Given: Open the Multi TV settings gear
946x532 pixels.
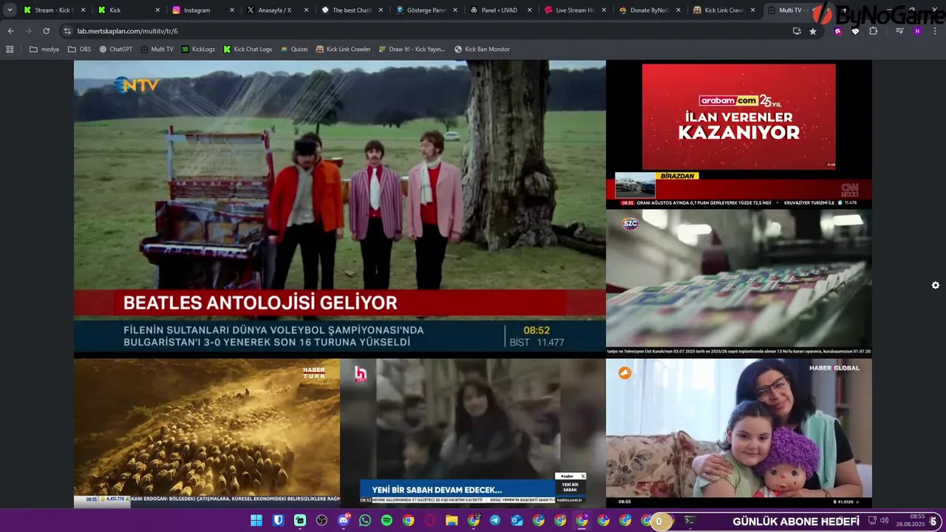Looking at the screenshot, I should 935,285.
